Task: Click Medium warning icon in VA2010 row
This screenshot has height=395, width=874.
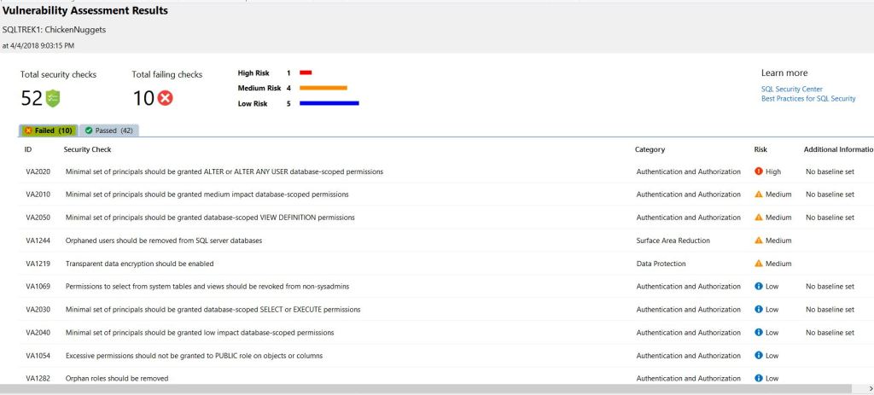Action: pos(759,195)
